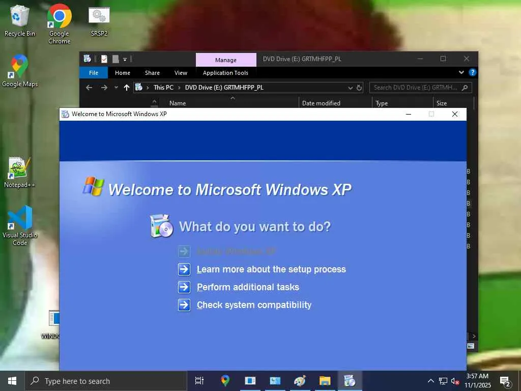
Task: Select Notepad++ desktop shortcut
Action: [x=20, y=172]
